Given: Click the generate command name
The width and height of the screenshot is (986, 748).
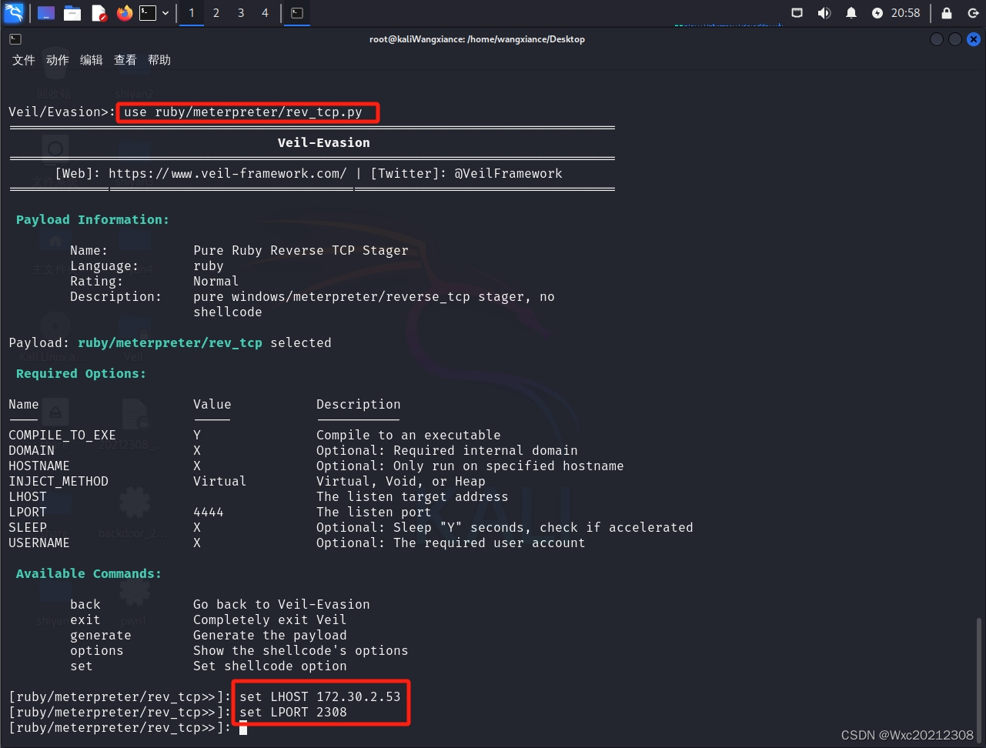Looking at the screenshot, I should click(x=101, y=636).
